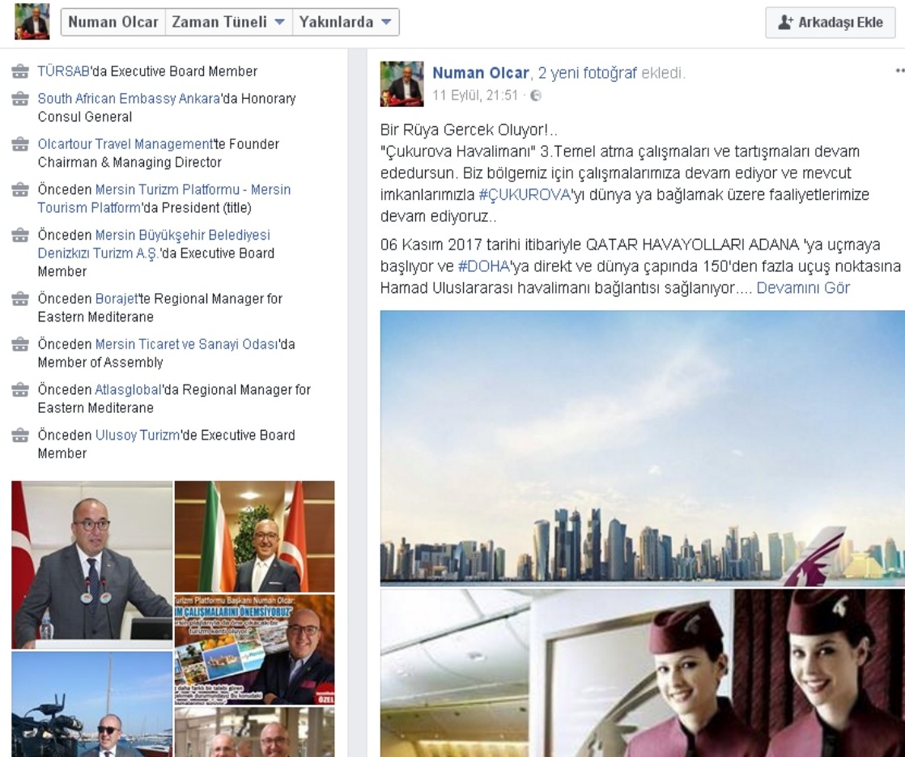Open the post options ellipsis menu
This screenshot has width=905, height=757.
coord(900,70)
